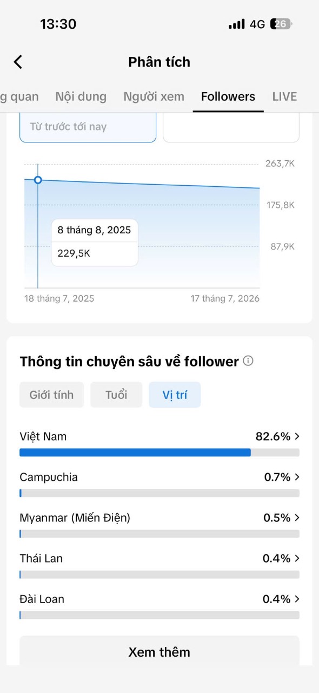319x693 pixels.
Task: Open the Nội dung tab
Action: [81, 96]
